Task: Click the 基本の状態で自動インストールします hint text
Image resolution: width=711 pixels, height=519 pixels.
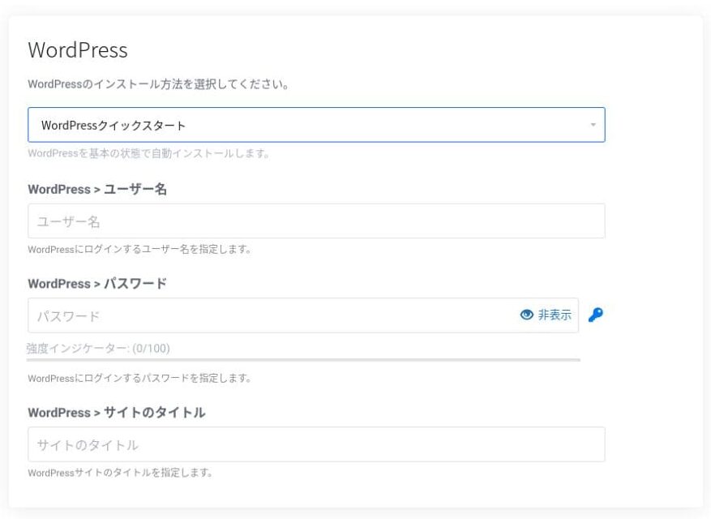Action: [x=148, y=153]
